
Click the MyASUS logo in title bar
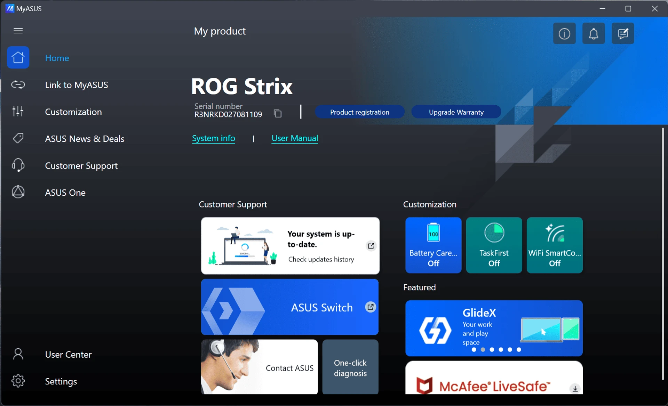(10, 8)
